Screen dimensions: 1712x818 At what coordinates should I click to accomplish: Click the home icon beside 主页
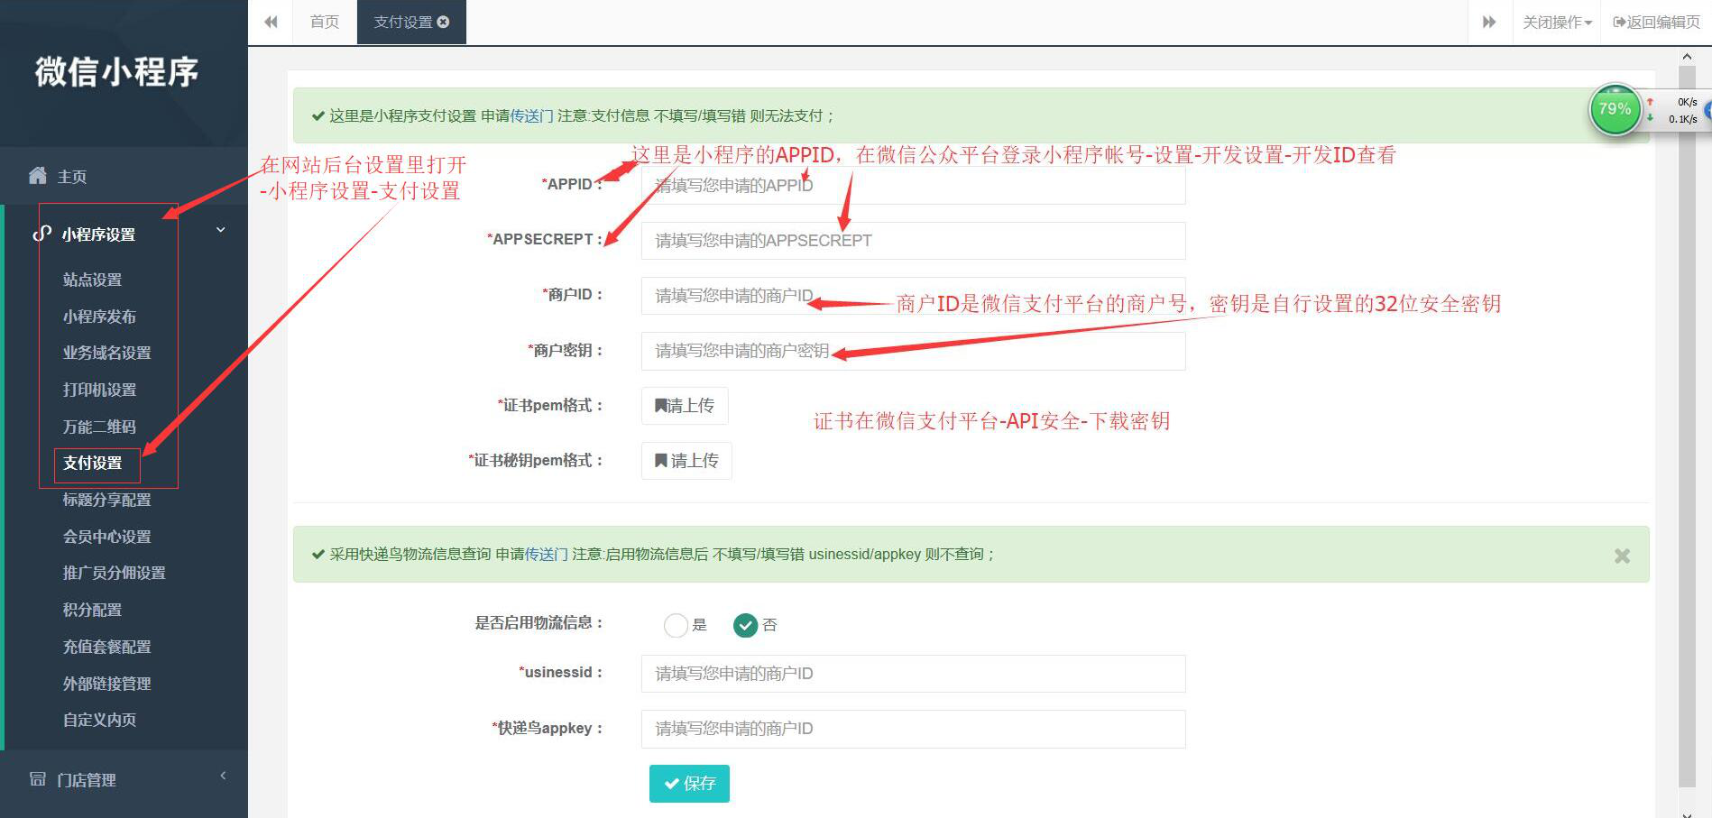pyautogui.click(x=38, y=176)
